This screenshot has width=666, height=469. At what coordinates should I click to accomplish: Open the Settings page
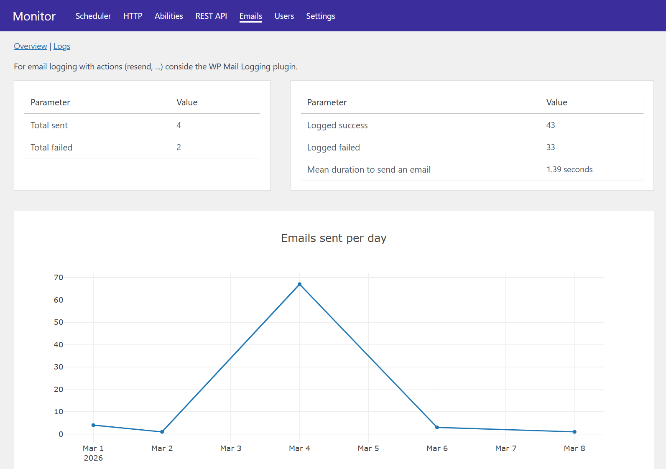coord(321,16)
